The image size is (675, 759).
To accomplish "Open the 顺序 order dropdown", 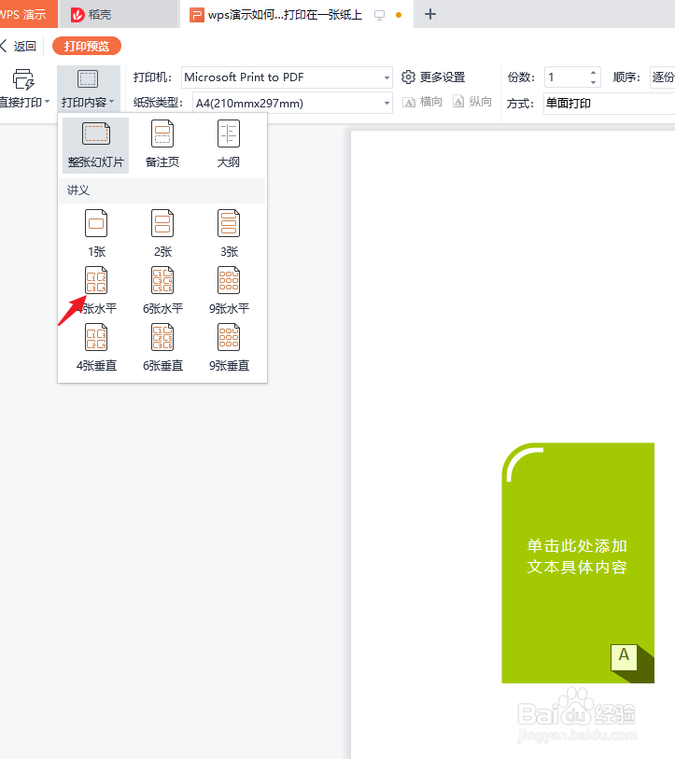I will (663, 77).
